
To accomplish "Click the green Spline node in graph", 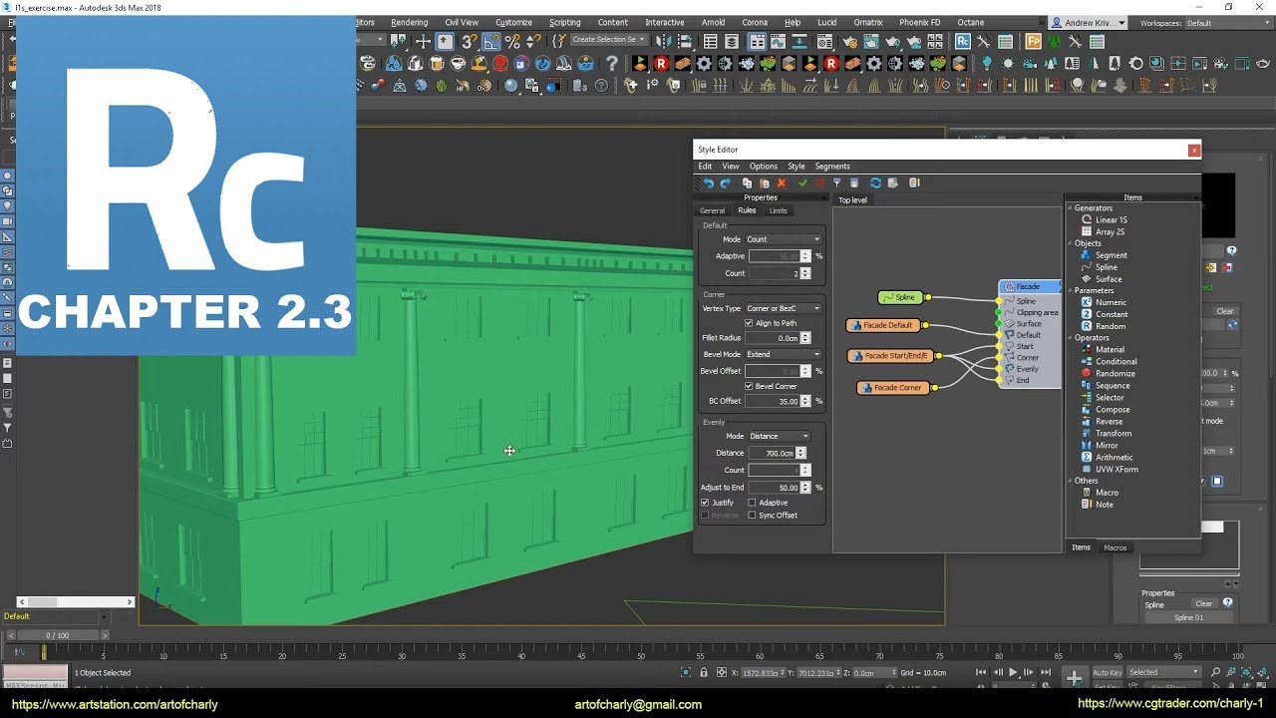I will [x=900, y=297].
